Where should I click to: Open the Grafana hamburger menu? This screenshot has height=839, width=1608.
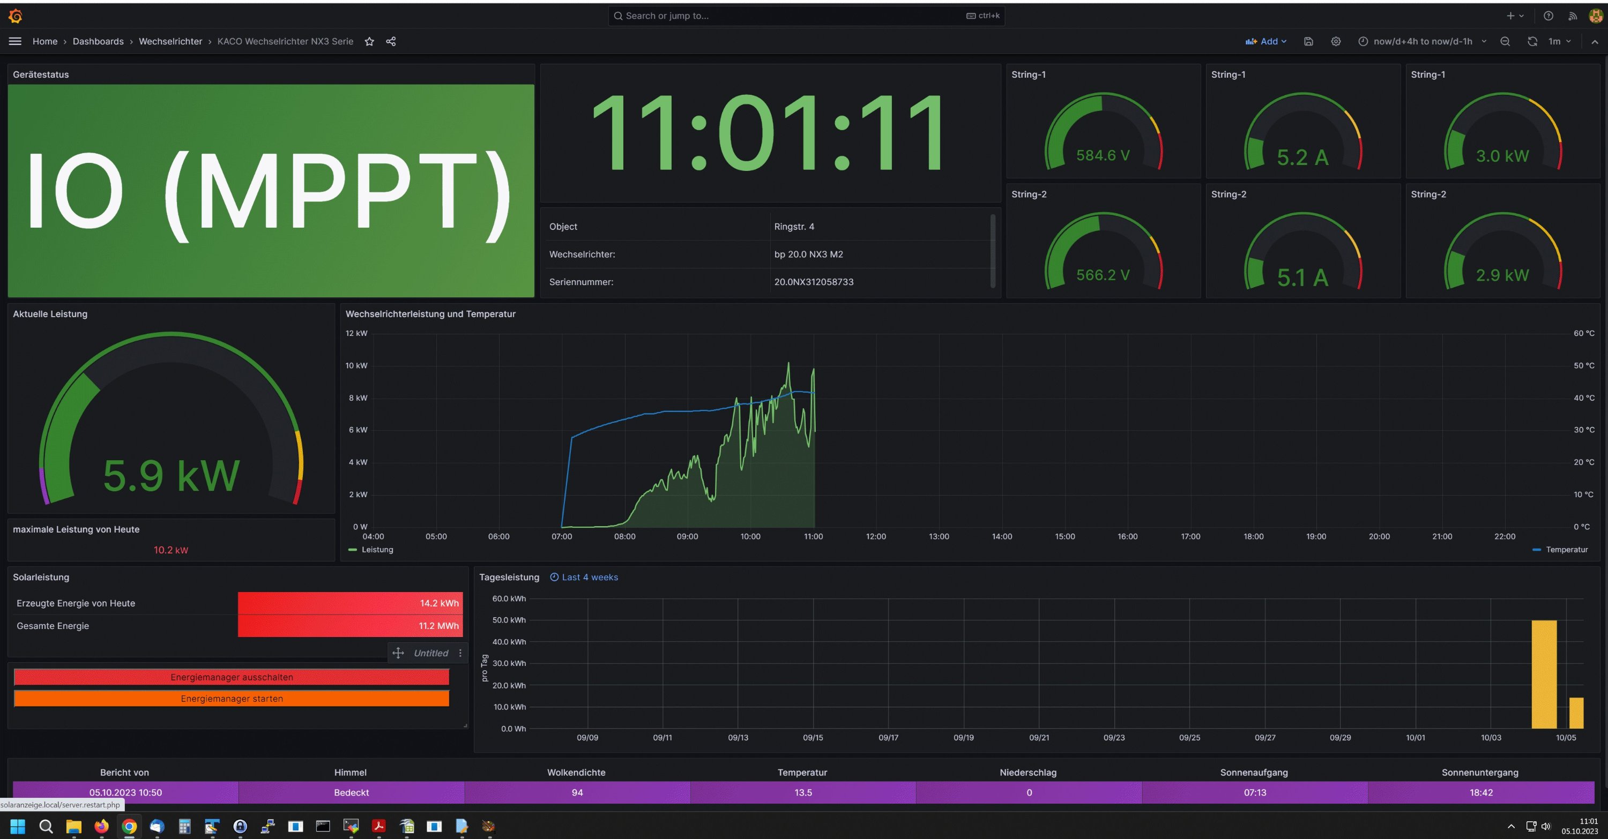pyautogui.click(x=15, y=41)
